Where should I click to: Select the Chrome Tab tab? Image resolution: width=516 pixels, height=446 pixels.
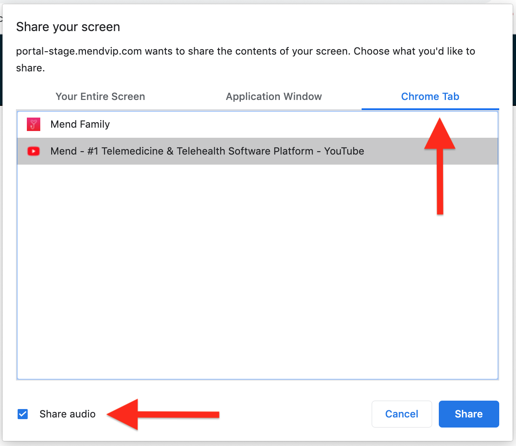coord(430,97)
